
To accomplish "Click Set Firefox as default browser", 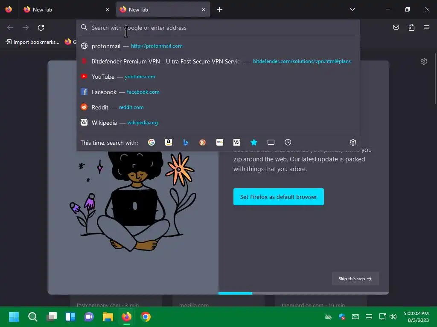I will coord(278,197).
